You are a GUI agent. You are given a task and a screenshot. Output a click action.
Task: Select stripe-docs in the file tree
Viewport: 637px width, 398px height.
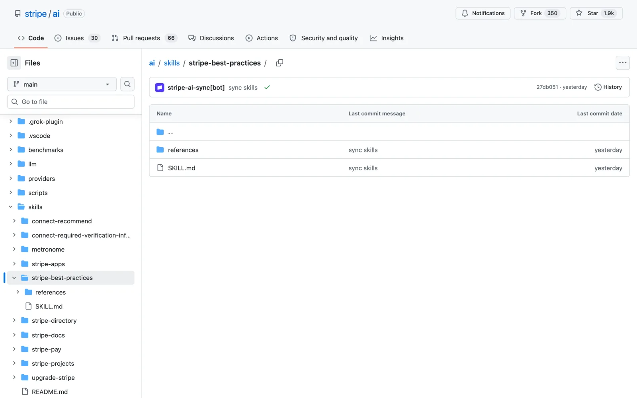(x=48, y=335)
